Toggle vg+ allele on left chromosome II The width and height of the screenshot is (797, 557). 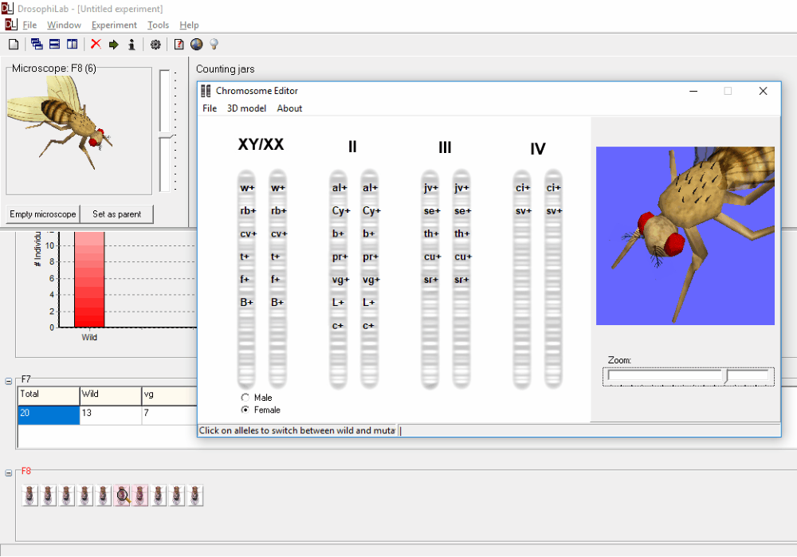[x=340, y=280]
